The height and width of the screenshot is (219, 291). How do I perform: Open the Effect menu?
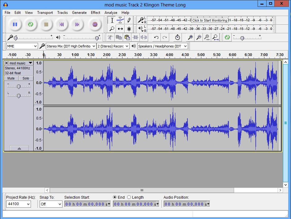pyautogui.click(x=96, y=13)
